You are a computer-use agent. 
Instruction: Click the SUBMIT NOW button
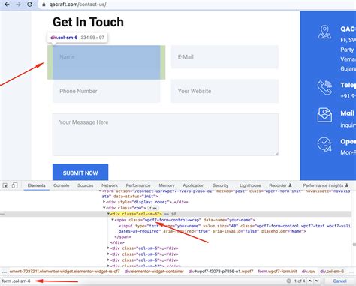[x=80, y=173]
